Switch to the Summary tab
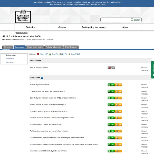Viewport: 154px width, 154px height. pyautogui.click(x=8, y=47)
